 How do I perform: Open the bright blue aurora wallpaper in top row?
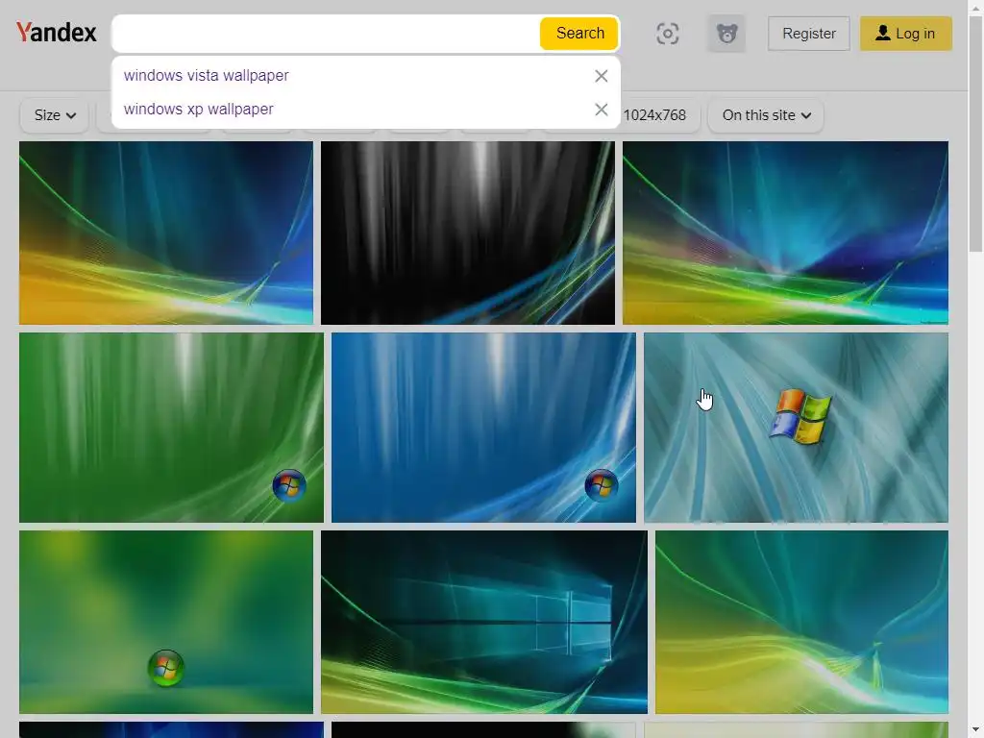tap(785, 233)
